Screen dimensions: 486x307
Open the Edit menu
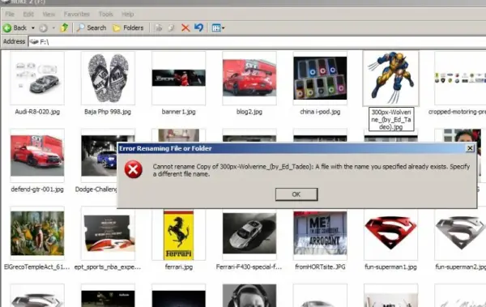click(x=28, y=14)
